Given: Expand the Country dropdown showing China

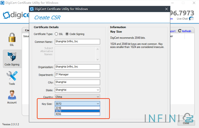Looking at the screenshot, I should [x=98, y=97].
